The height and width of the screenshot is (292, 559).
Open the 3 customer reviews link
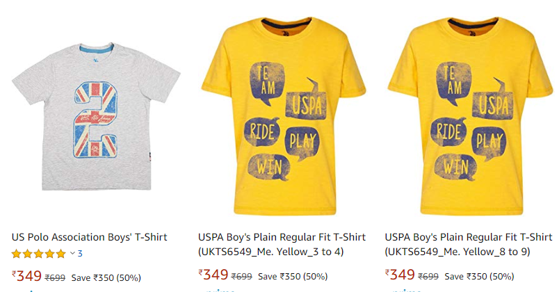(80, 254)
